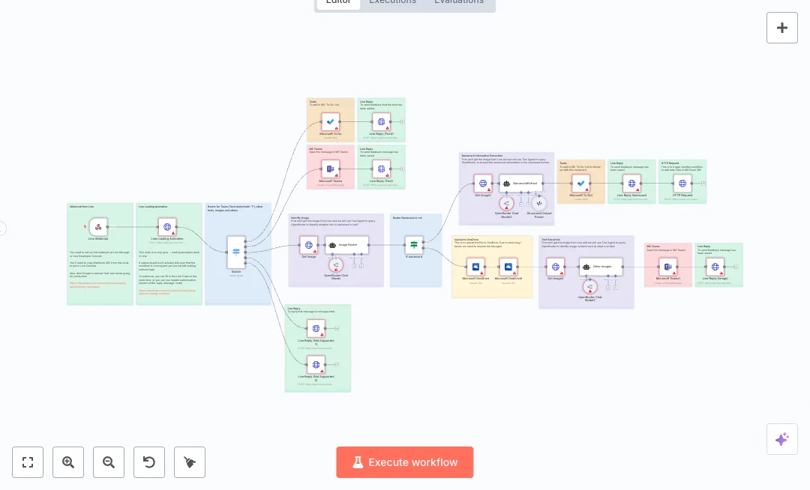This screenshot has height=490, width=810.
Task: Select the HTTP Request node
Action: coord(682,183)
